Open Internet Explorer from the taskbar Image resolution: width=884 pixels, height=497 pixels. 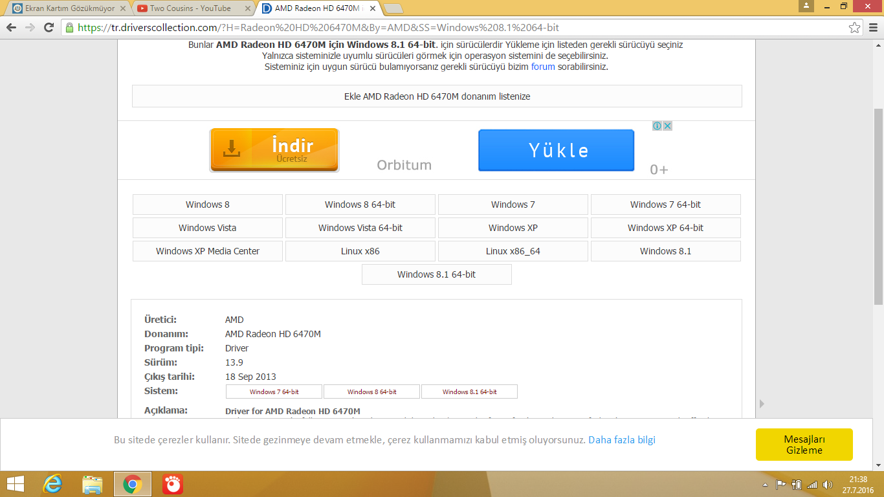click(x=52, y=483)
